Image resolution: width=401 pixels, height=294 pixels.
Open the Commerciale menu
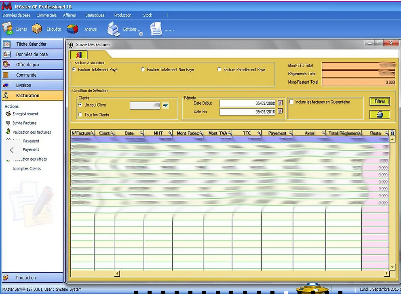click(x=46, y=15)
